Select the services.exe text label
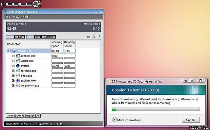Screen dimensions: 210x130 [28, 71]
